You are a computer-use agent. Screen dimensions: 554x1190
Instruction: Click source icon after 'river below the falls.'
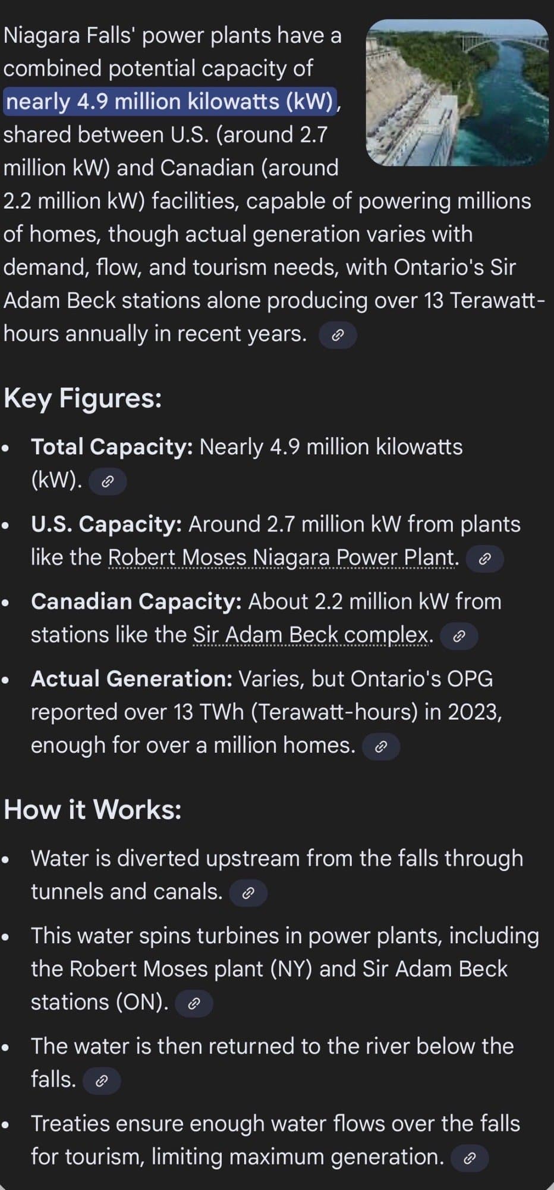point(102,1081)
